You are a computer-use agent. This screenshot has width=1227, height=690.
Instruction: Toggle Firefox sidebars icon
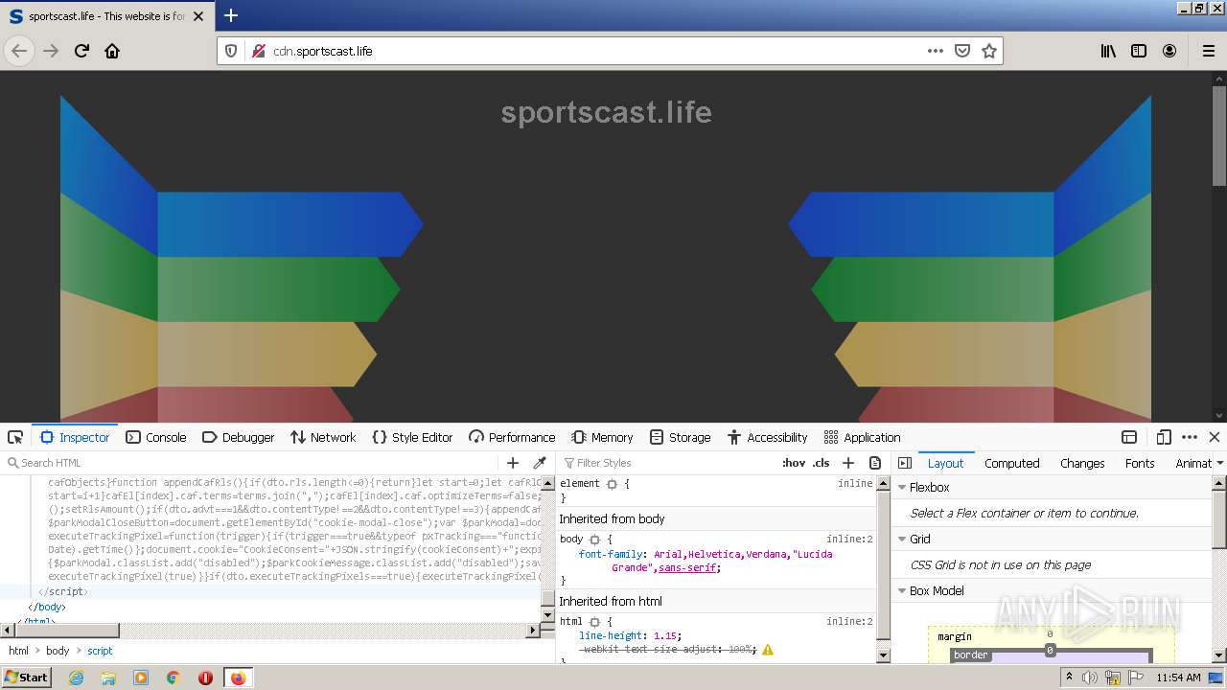[1139, 51]
